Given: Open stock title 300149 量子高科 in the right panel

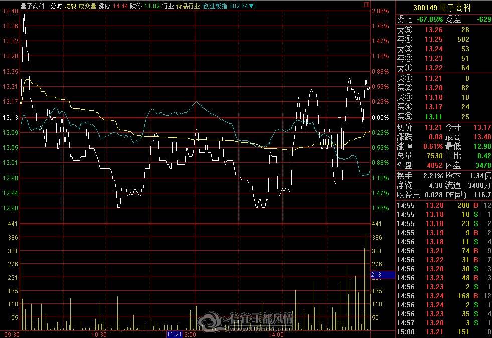Looking at the screenshot, I should tap(442, 8).
